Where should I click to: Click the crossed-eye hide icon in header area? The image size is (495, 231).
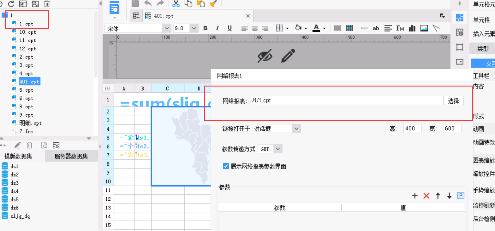point(265,56)
